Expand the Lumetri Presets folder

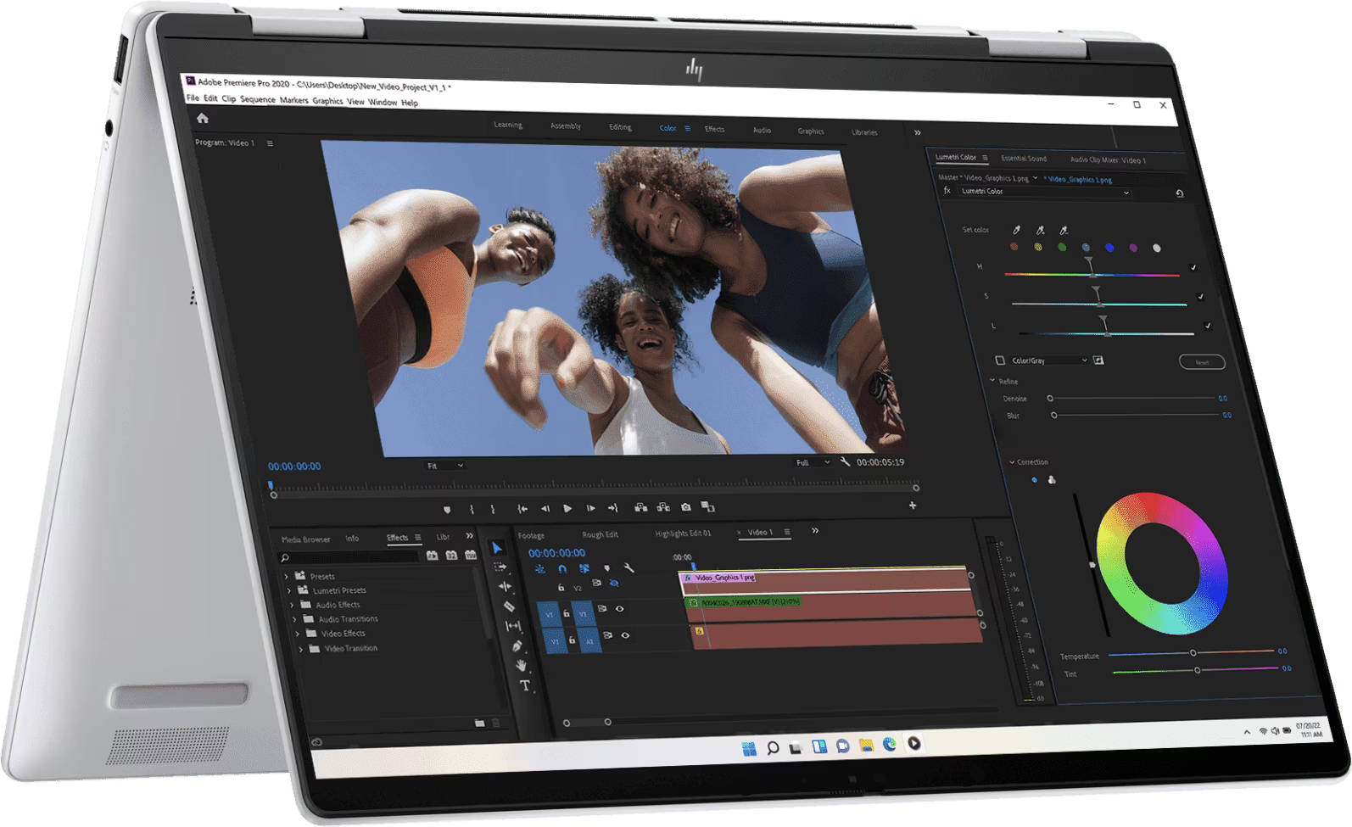289,590
